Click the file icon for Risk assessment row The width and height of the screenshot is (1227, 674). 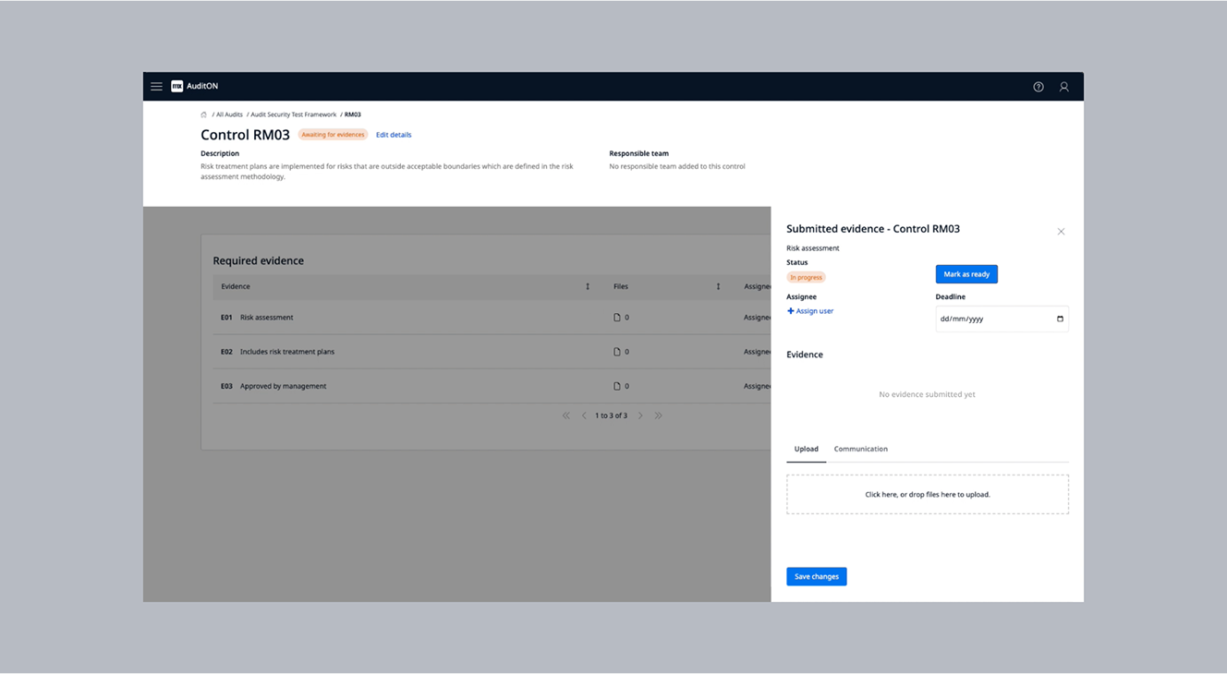(617, 318)
